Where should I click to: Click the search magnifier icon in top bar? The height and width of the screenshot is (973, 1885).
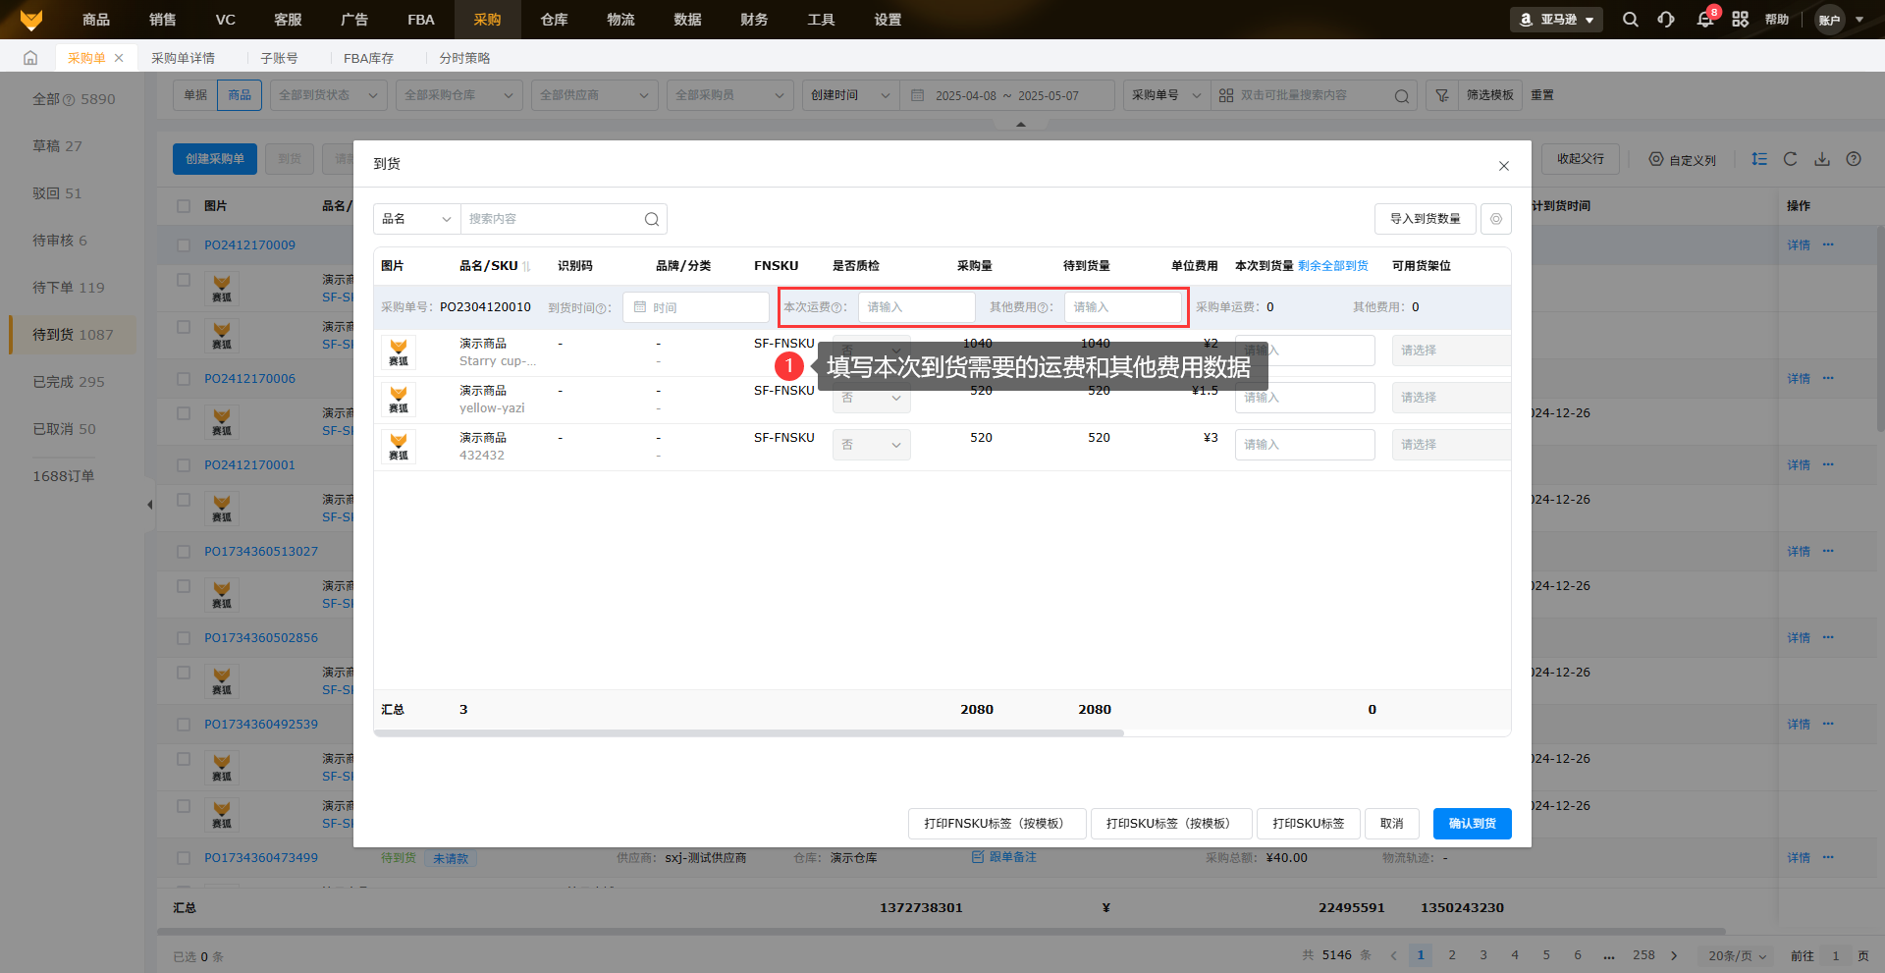point(1630,20)
